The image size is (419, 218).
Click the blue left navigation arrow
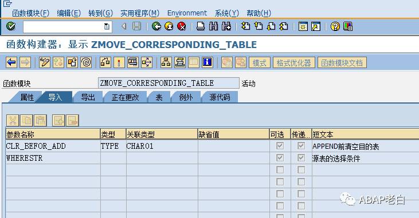[x=11, y=62]
